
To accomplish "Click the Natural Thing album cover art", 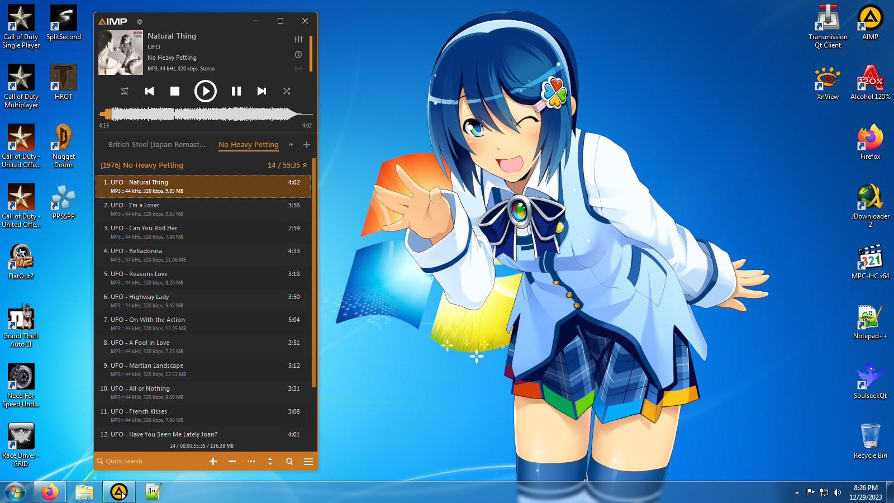I will tap(121, 53).
